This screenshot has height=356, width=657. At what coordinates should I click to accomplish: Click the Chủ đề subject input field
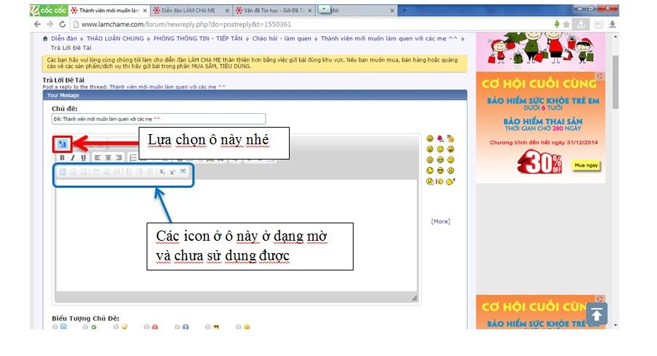pos(159,119)
